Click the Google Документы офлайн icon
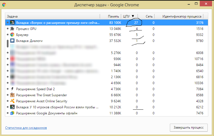This screenshot has width=214, height=136. pyautogui.click(x=12, y=113)
